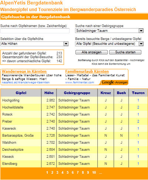Select the Waldhorn summit name cell

[x=21, y=143]
